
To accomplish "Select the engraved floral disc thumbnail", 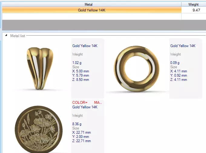I will (39, 129).
